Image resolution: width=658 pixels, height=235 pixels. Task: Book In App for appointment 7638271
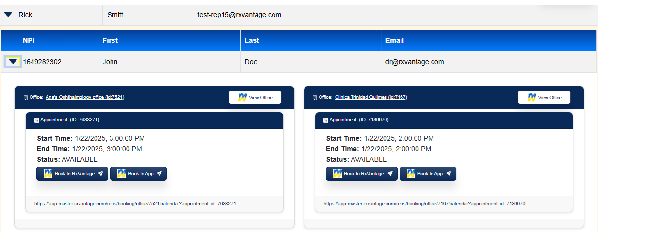(x=138, y=174)
